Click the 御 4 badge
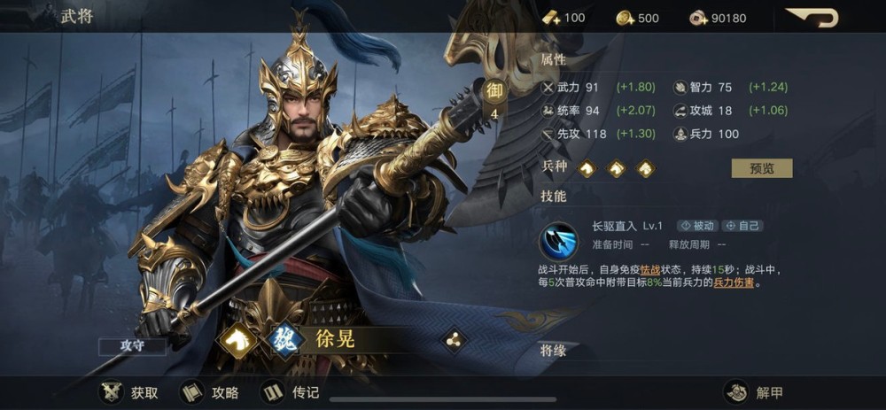The image size is (886, 410). [494, 101]
